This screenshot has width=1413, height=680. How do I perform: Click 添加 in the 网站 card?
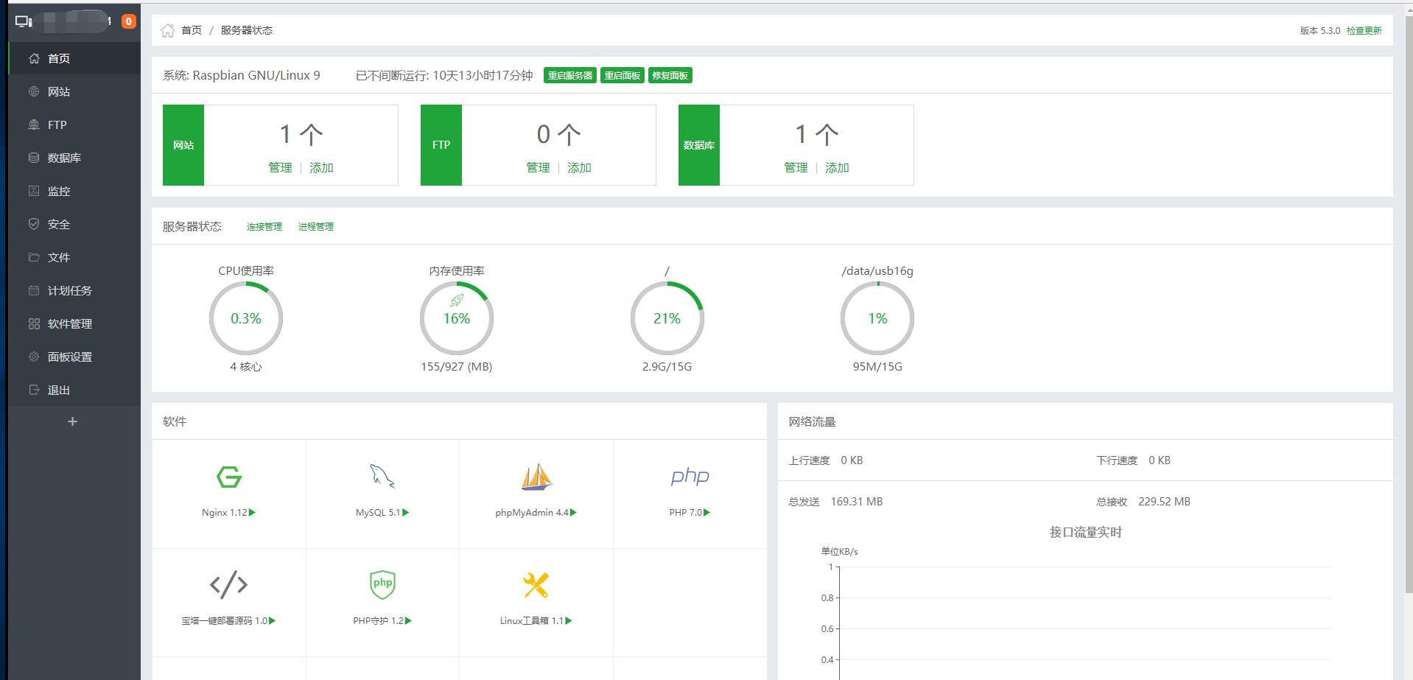(x=321, y=168)
